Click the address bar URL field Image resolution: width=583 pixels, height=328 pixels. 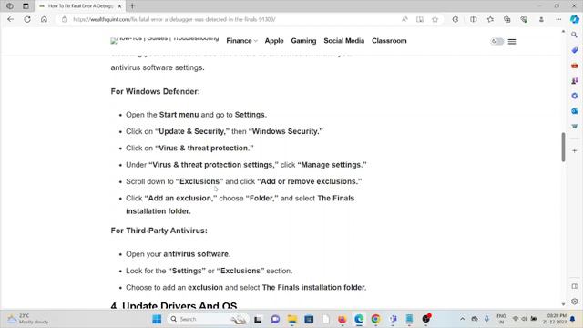(x=230, y=19)
